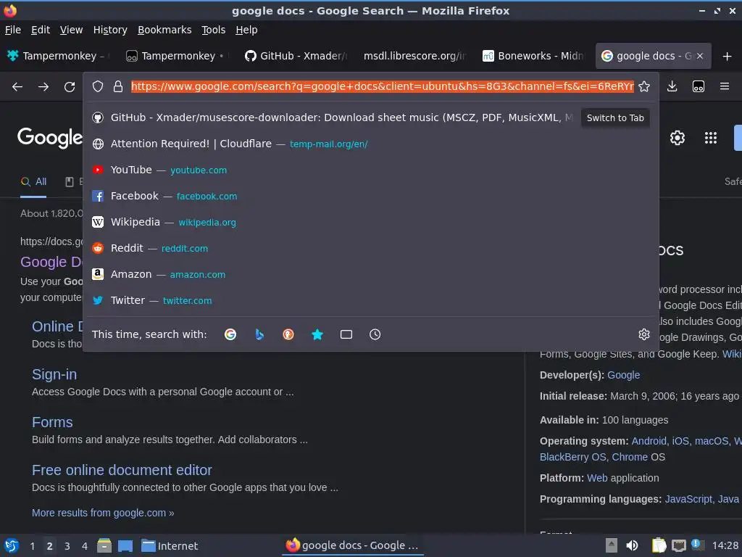
Task: Search this time with Bing icon
Action: click(x=259, y=334)
